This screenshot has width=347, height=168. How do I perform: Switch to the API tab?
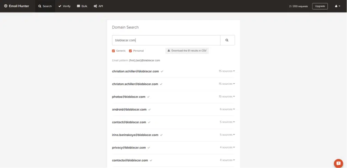tap(98, 6)
